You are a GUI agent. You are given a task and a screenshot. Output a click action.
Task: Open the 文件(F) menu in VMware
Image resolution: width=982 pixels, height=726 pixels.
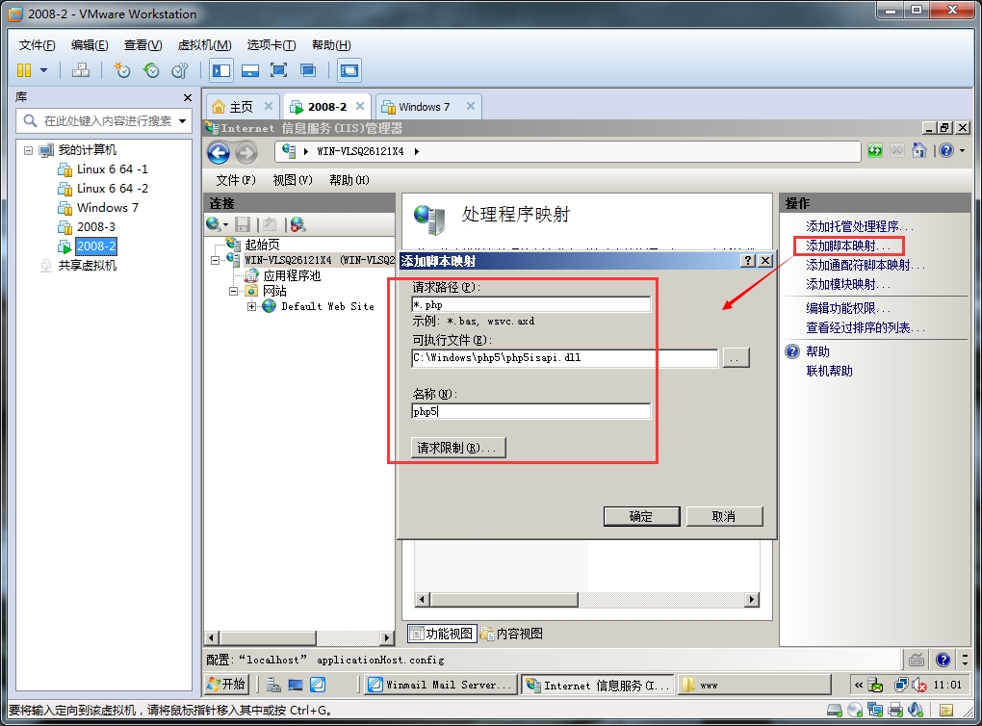pos(37,45)
